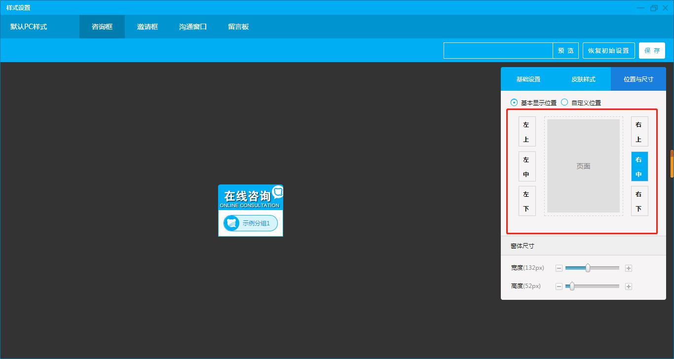Click the 页面 preview area
This screenshot has width=674, height=359.
[x=583, y=166]
